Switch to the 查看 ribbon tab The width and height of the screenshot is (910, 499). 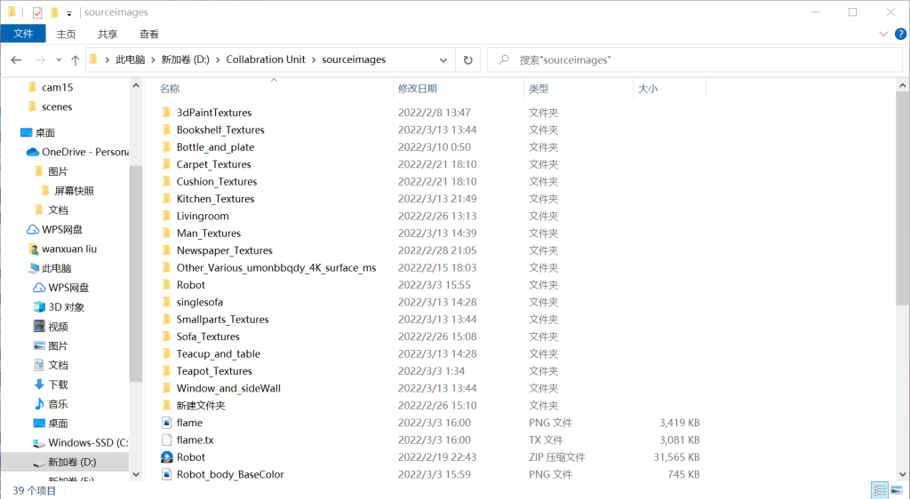(148, 34)
